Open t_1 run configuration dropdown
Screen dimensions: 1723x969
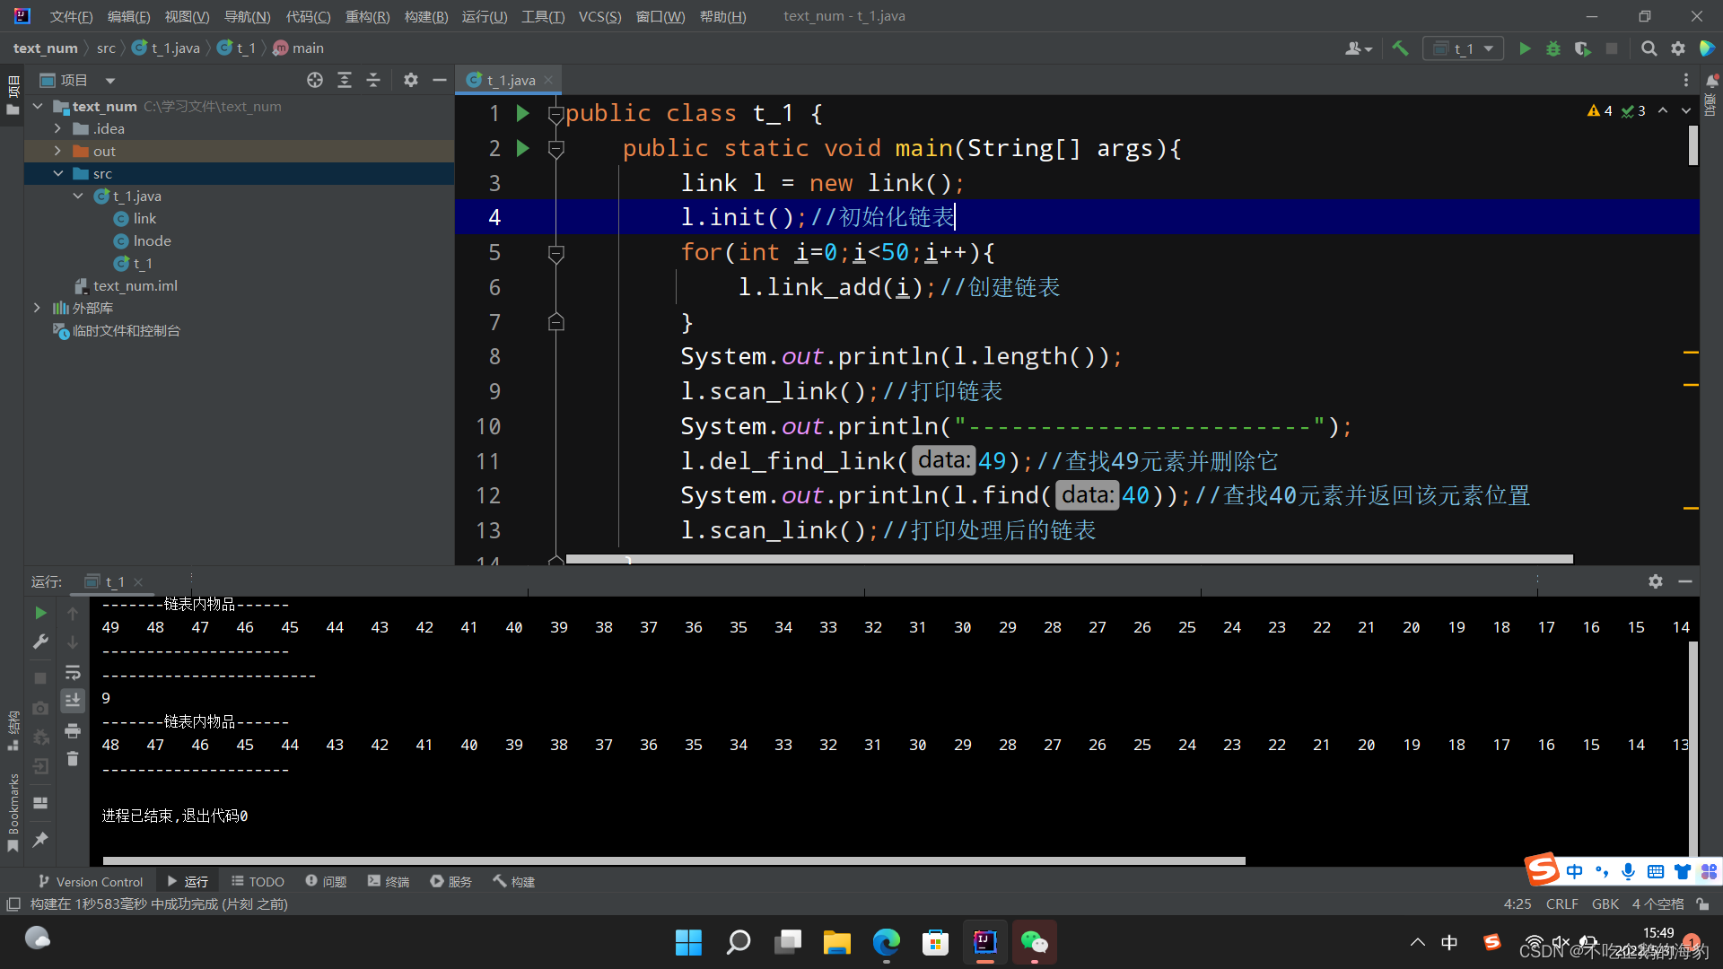[x=1464, y=48]
